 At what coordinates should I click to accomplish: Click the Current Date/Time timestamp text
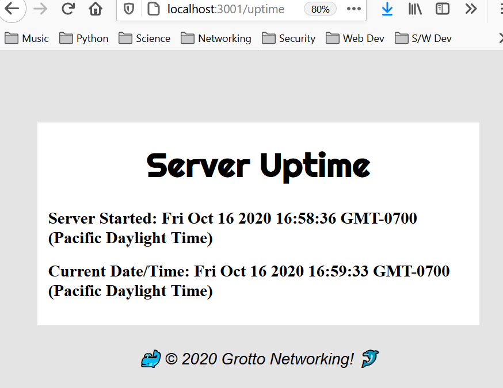(x=249, y=281)
